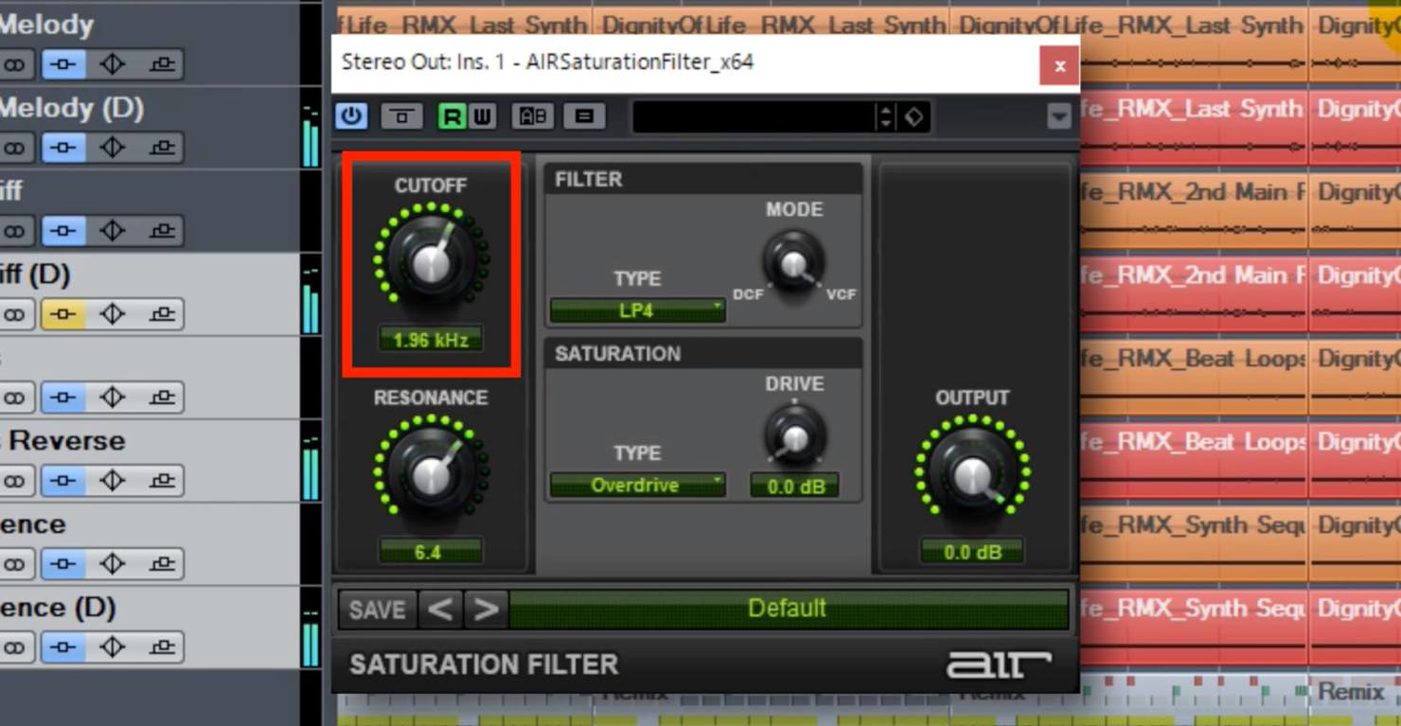Toggle inserts bypass on Melody track
Image resolution: width=1401 pixels, height=726 pixels.
pos(63,64)
